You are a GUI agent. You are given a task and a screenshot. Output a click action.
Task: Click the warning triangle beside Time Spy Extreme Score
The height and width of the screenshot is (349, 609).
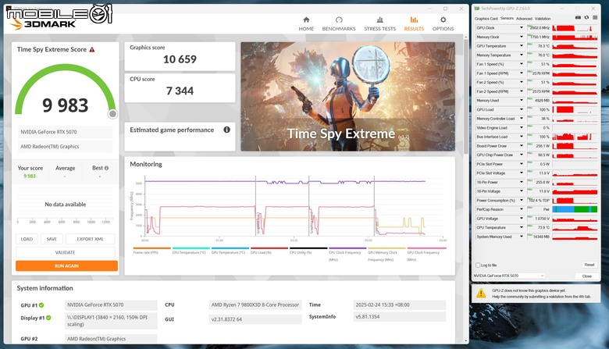[92, 50]
